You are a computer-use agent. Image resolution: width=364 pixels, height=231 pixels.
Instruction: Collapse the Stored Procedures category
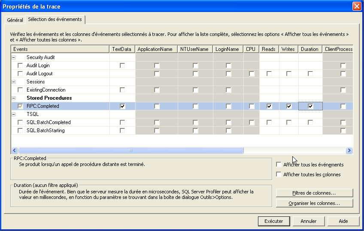coord(14,98)
